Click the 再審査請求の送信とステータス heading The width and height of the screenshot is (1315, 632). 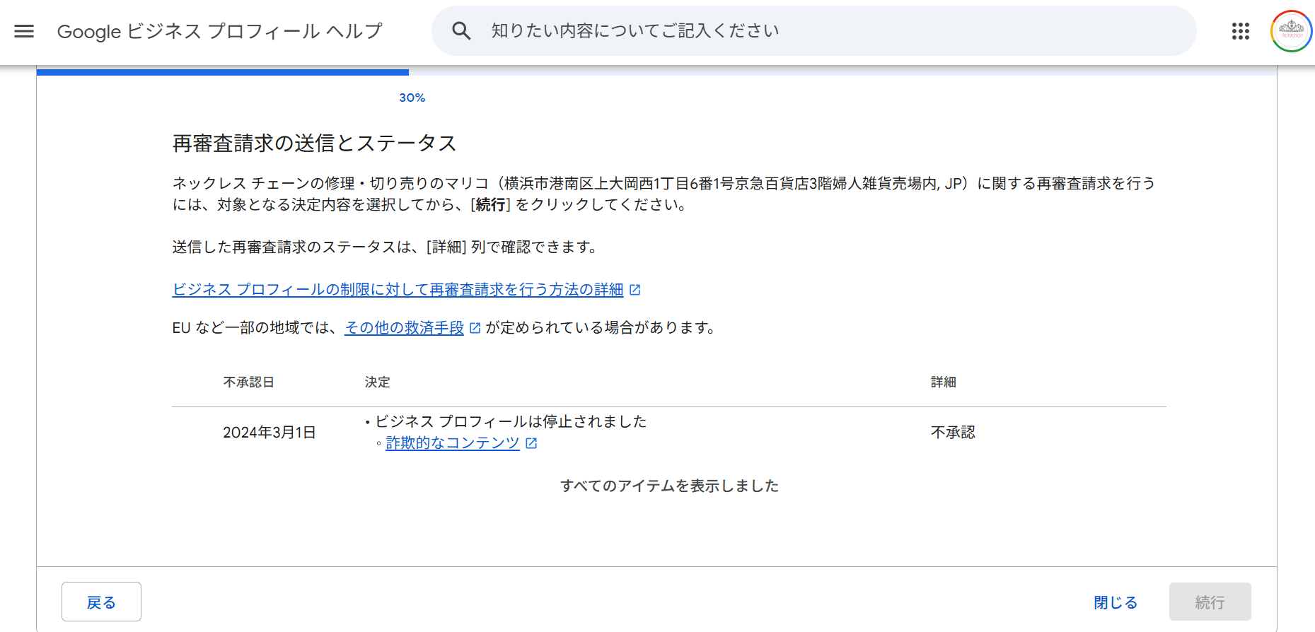pos(315,143)
